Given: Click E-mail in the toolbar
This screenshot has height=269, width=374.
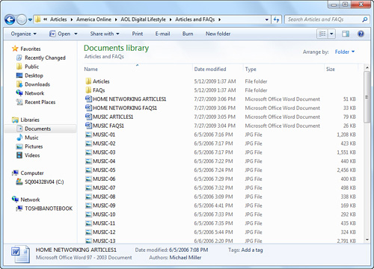Looking at the screenshot, I should click(x=162, y=34).
